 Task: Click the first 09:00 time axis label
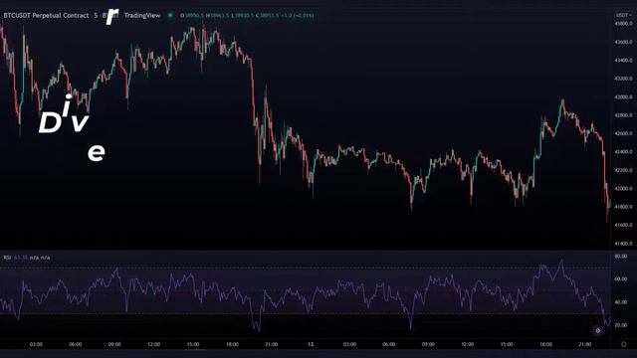point(114,344)
